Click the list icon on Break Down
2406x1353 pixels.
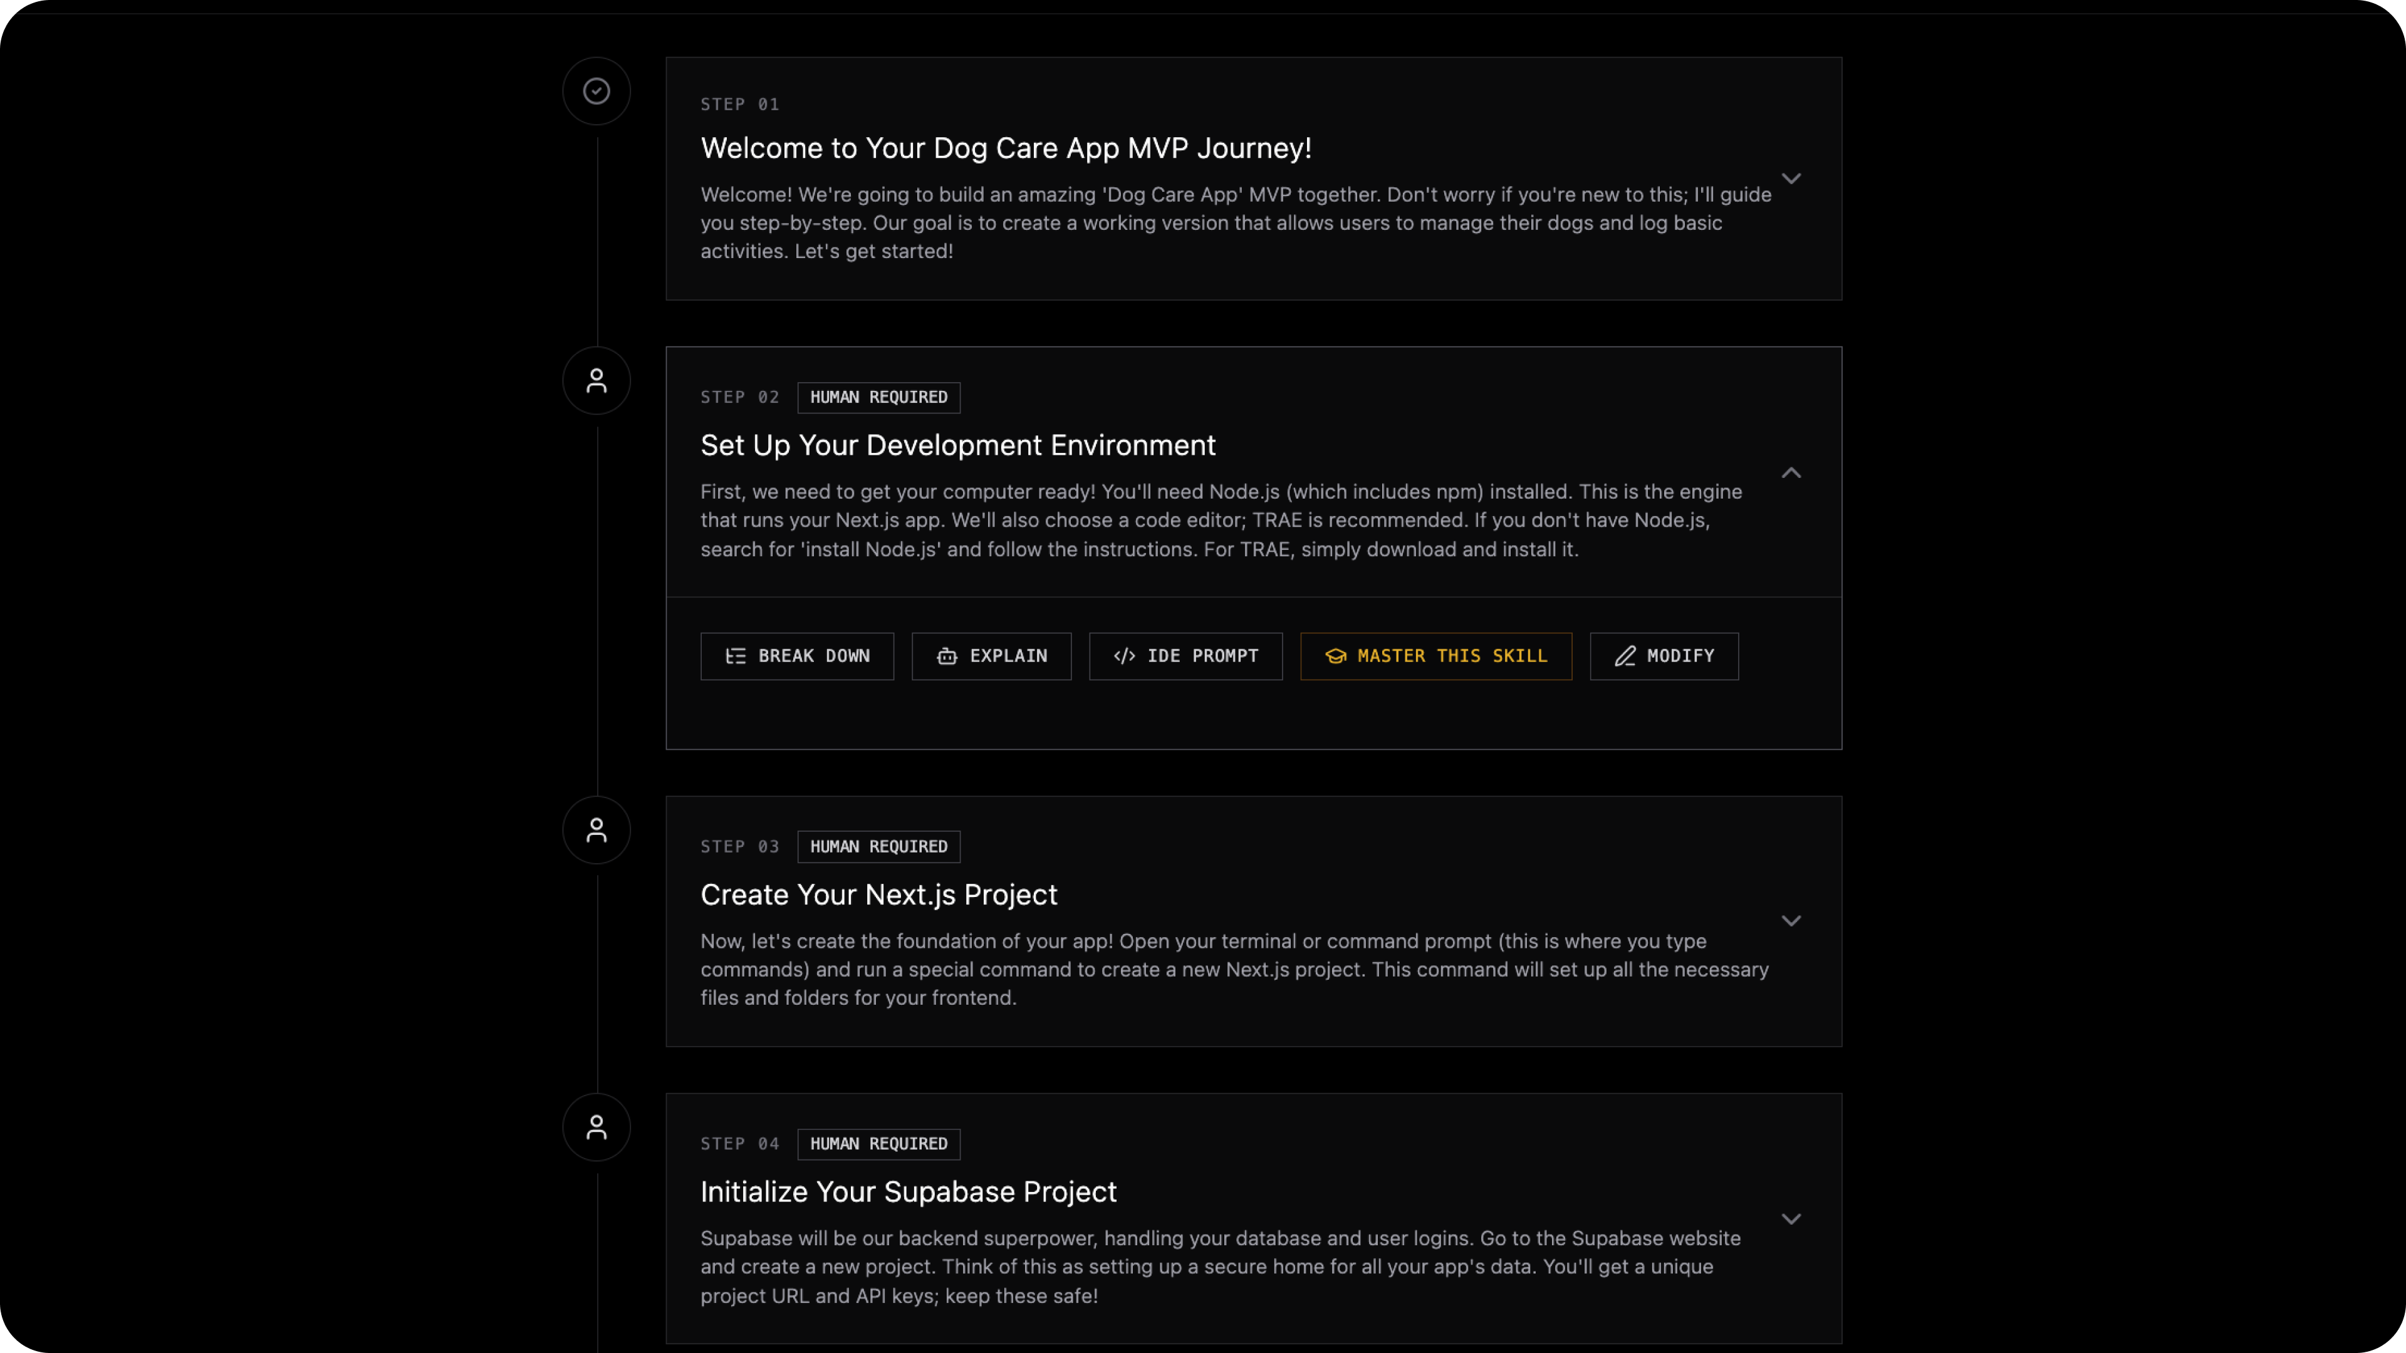click(x=736, y=656)
